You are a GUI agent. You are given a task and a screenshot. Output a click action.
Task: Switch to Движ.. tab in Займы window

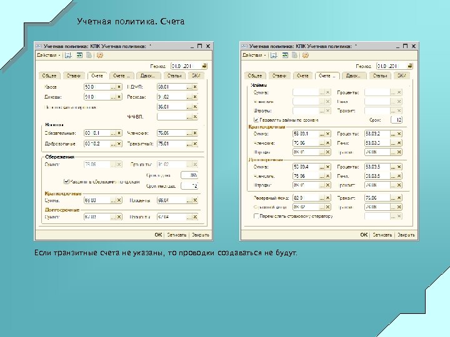coord(355,76)
